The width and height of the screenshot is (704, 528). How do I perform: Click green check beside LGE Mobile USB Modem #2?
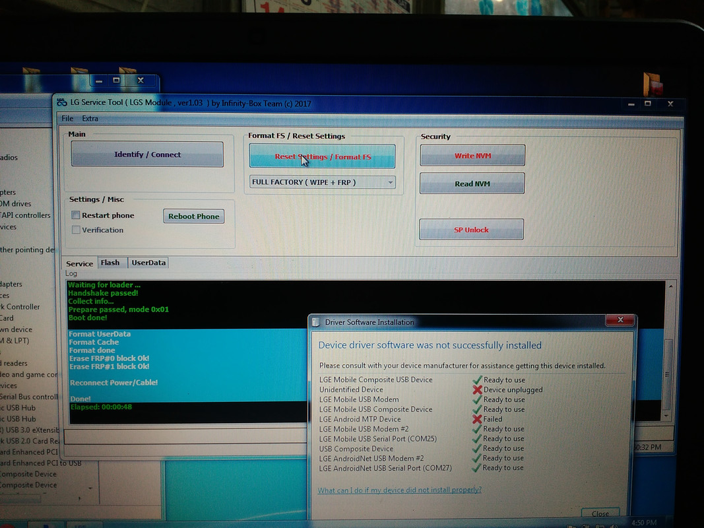coord(477,429)
